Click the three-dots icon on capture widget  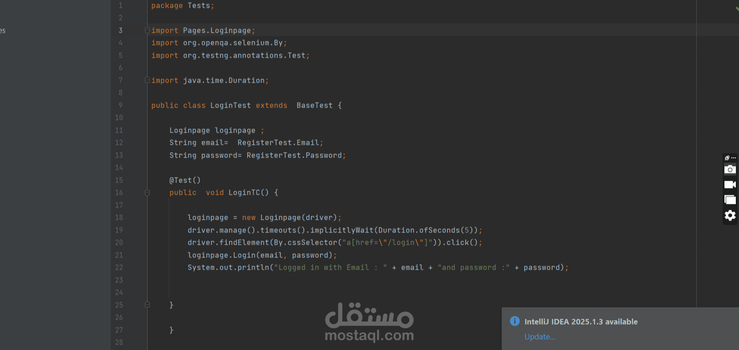[x=734, y=158]
